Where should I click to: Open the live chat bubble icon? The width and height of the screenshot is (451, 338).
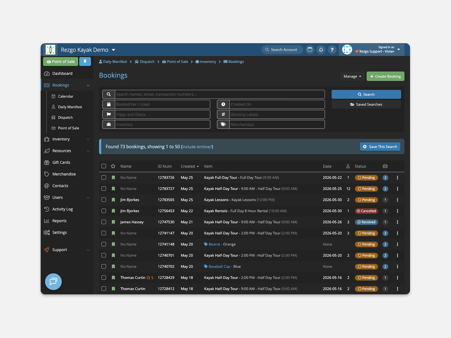click(53, 282)
